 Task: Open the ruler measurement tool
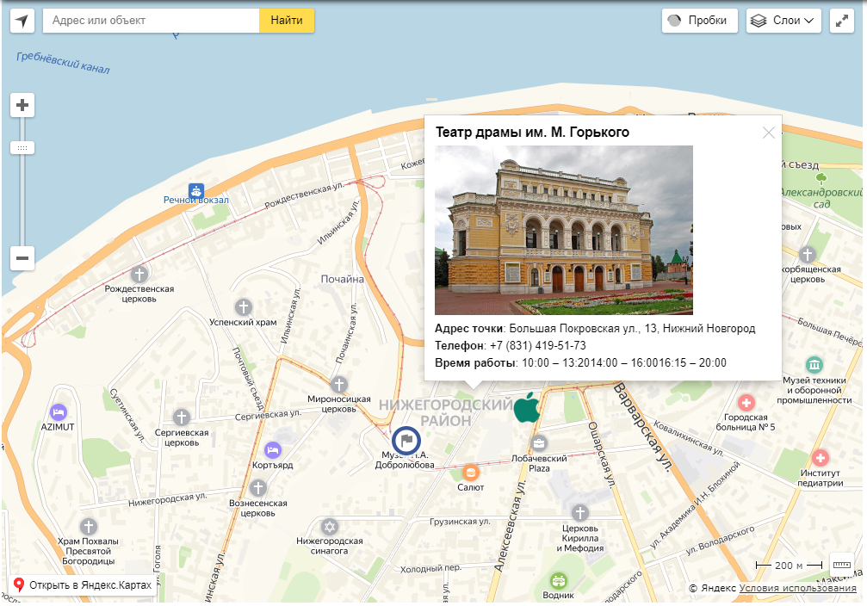(841, 564)
